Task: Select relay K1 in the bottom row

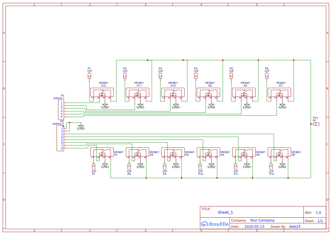Action: pyautogui.click(x=102, y=152)
